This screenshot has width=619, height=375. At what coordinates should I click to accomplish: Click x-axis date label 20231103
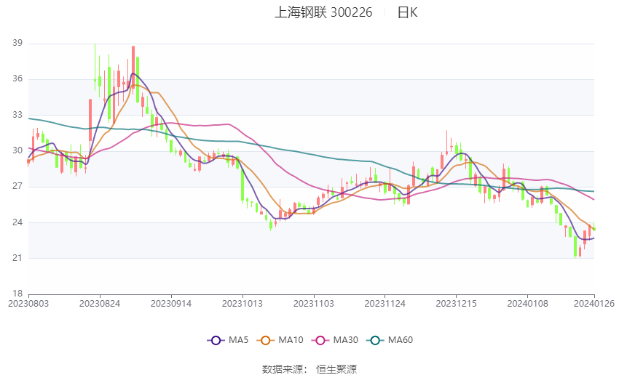[314, 304]
